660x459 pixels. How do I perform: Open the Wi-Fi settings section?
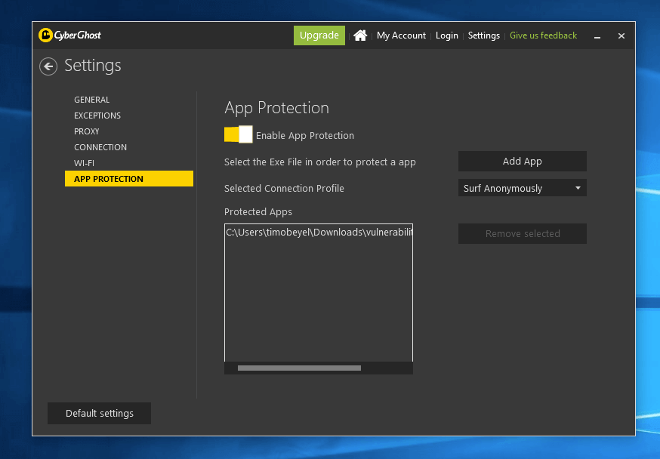click(x=84, y=163)
